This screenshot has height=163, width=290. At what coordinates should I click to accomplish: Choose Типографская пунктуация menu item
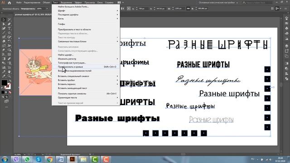coord(86,63)
